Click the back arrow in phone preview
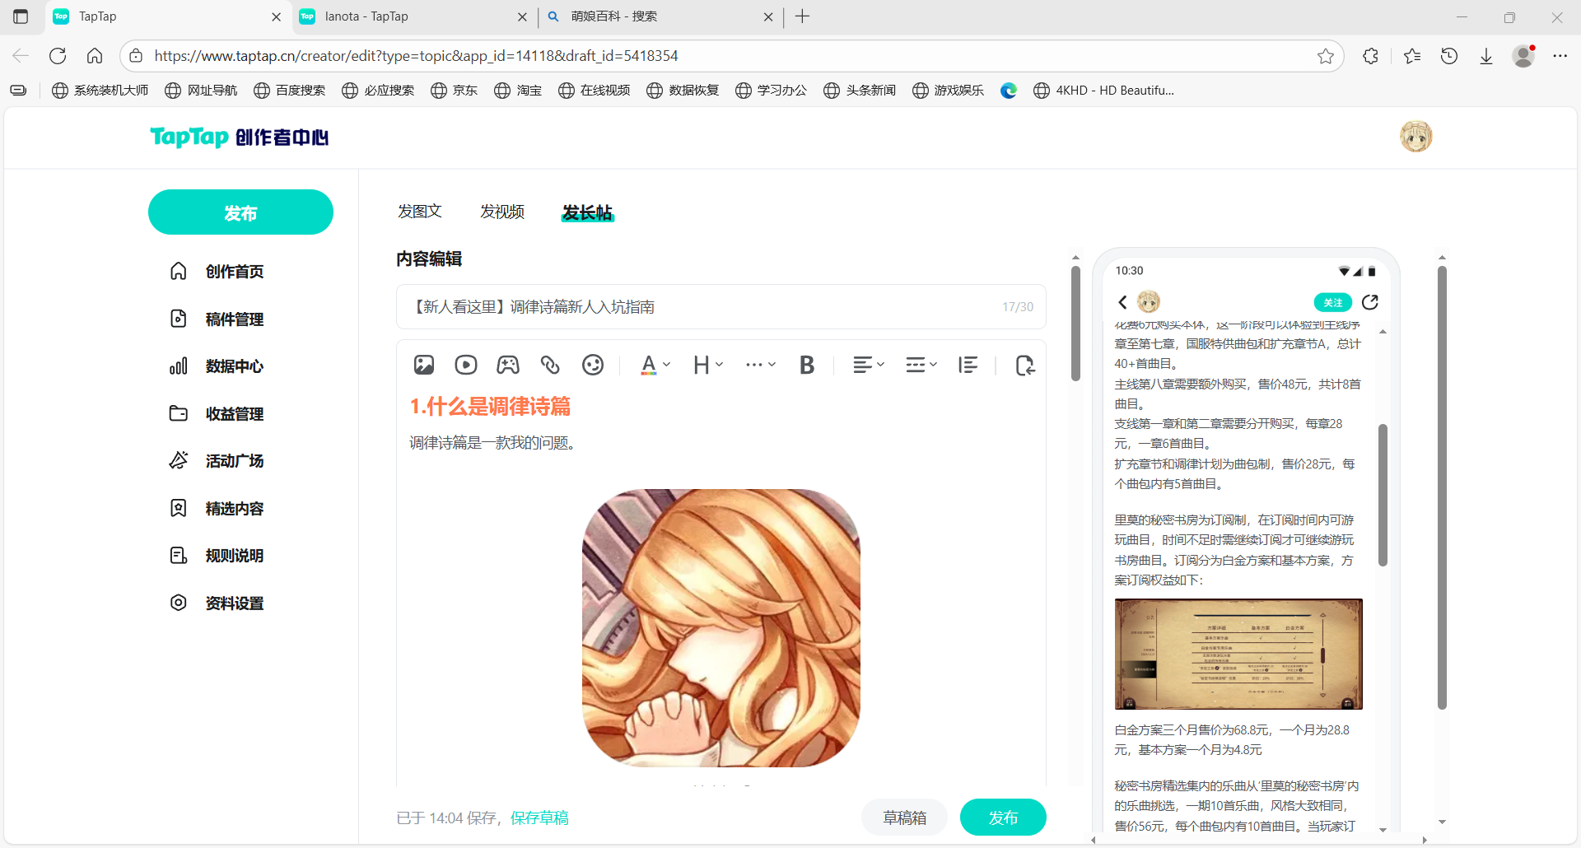 1122,302
